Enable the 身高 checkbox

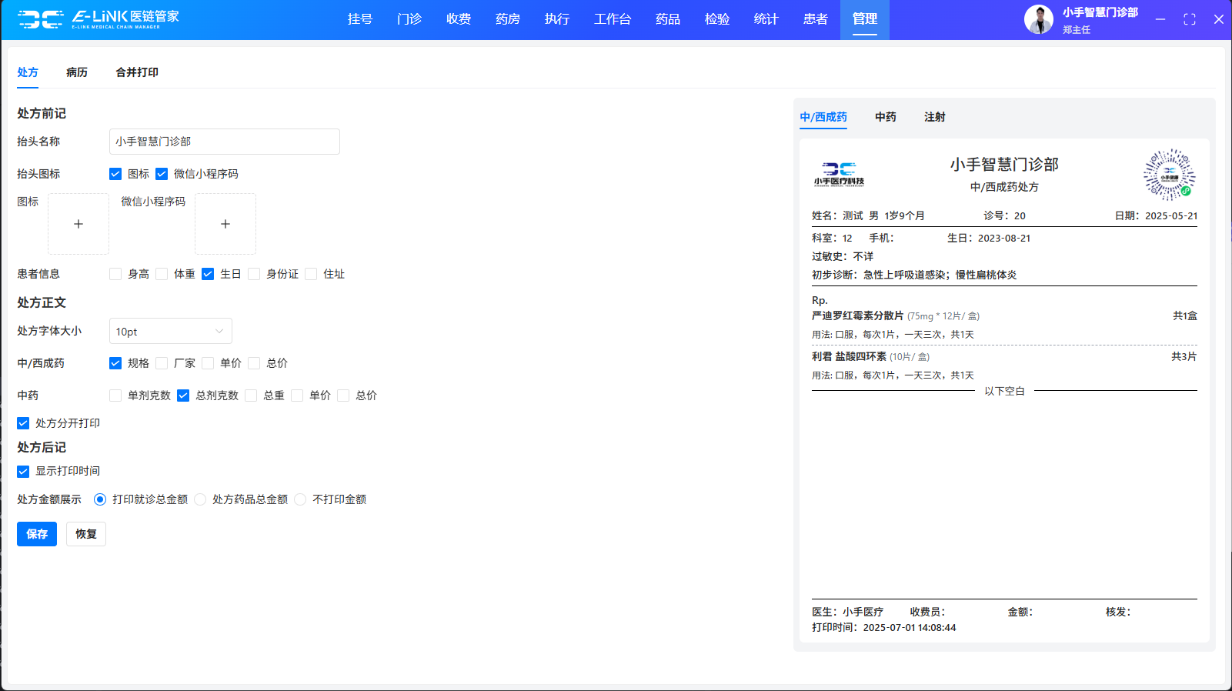(x=115, y=274)
